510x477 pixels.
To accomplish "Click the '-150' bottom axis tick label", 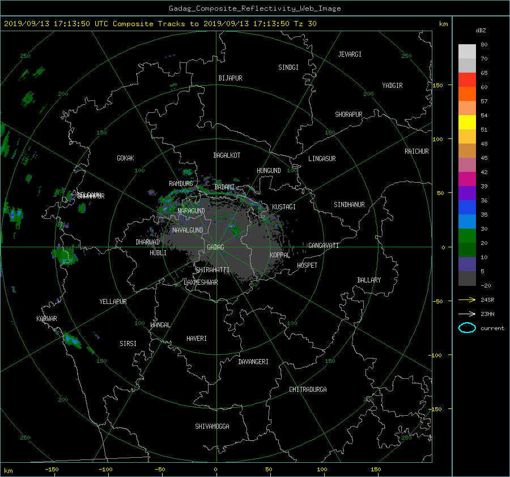I will tap(52, 469).
